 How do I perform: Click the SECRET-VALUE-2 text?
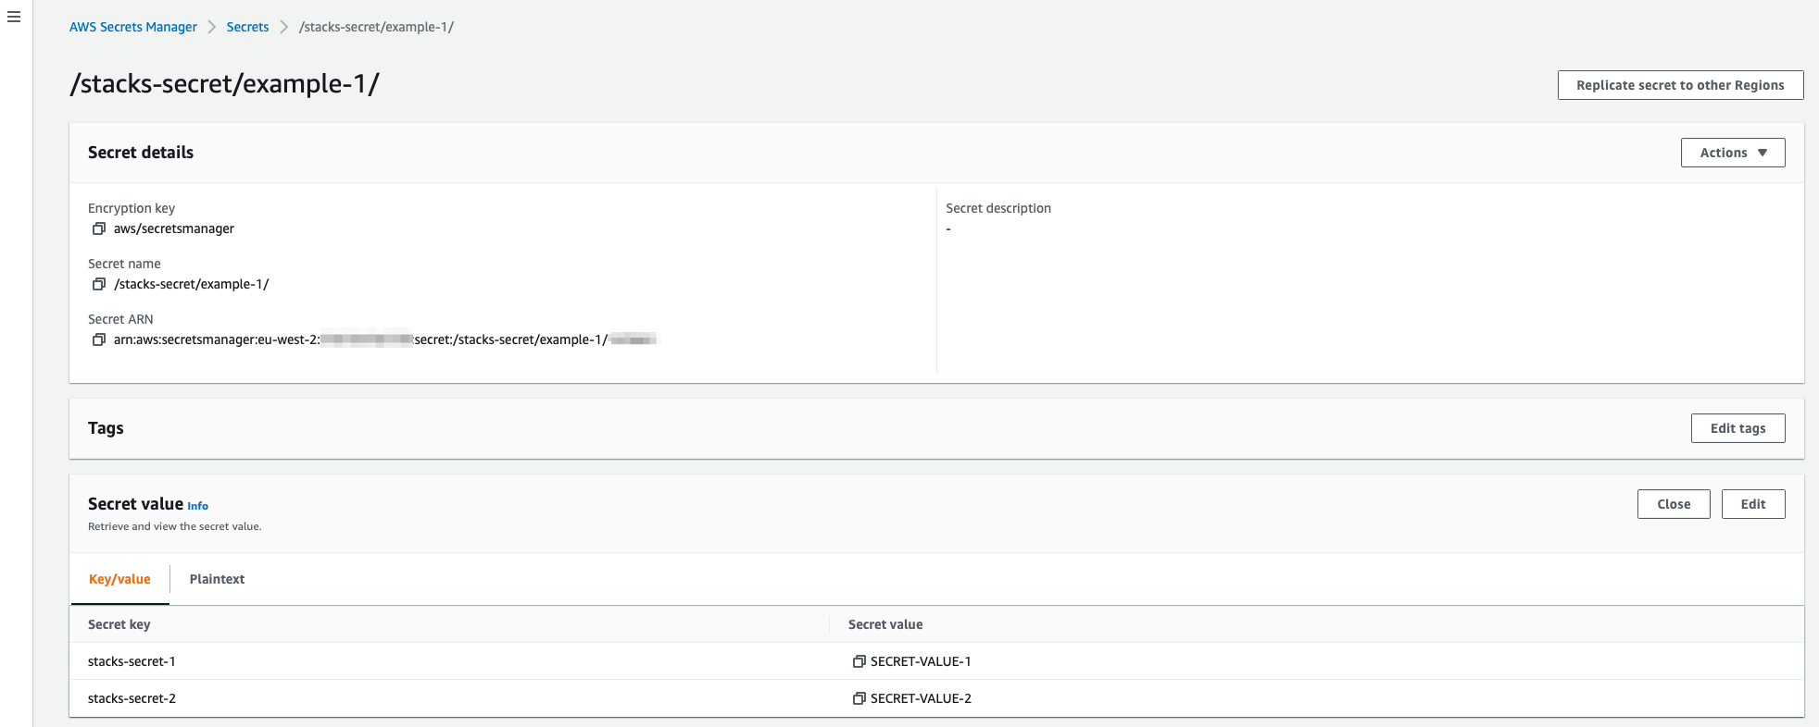[x=921, y=698]
